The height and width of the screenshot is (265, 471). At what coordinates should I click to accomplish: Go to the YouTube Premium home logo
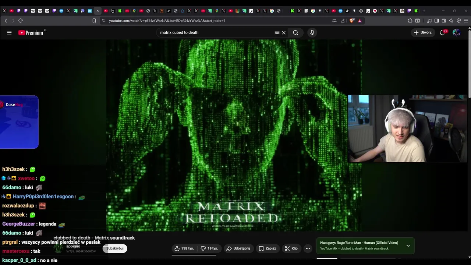31,33
